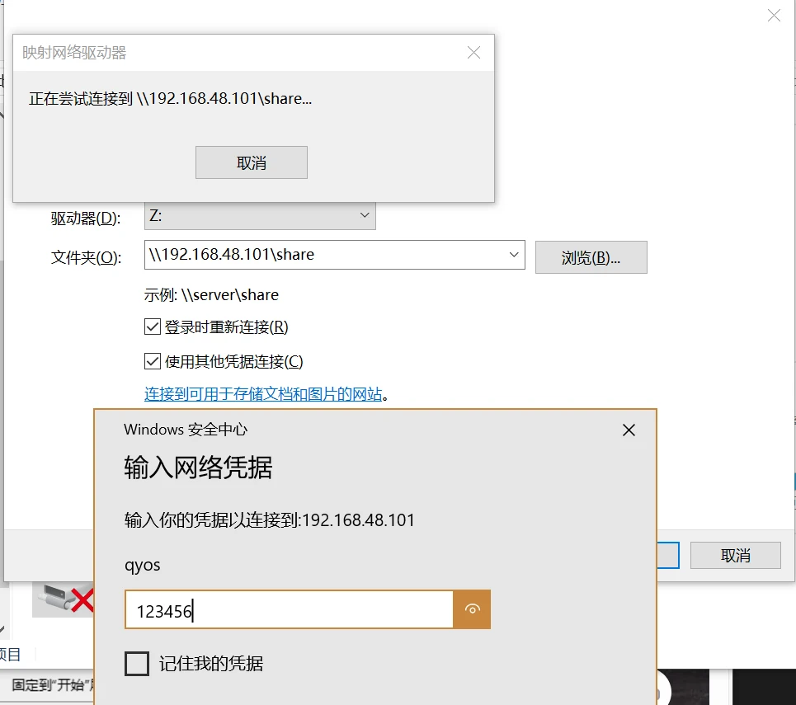
Task: Click the 固定到"开始" item at the bottom
Action: [48, 685]
